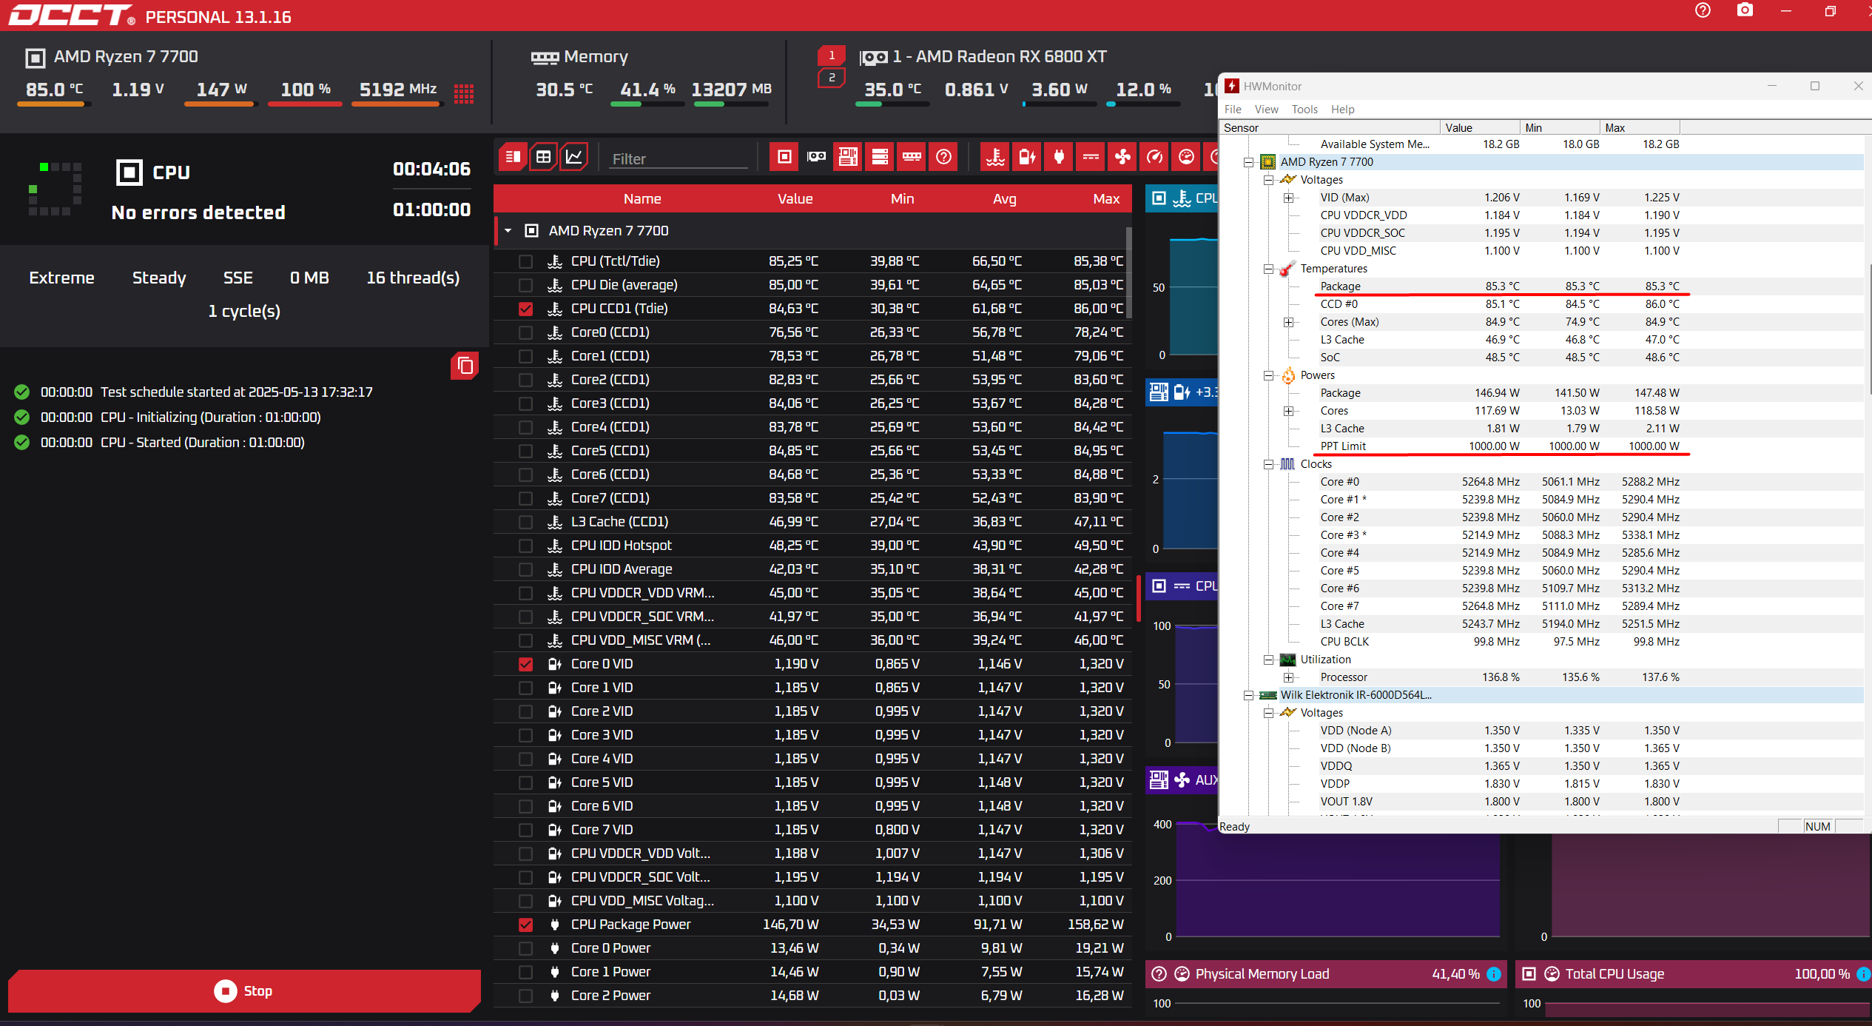Open the View menu in HWMonitor
1872x1026 pixels.
point(1266,110)
